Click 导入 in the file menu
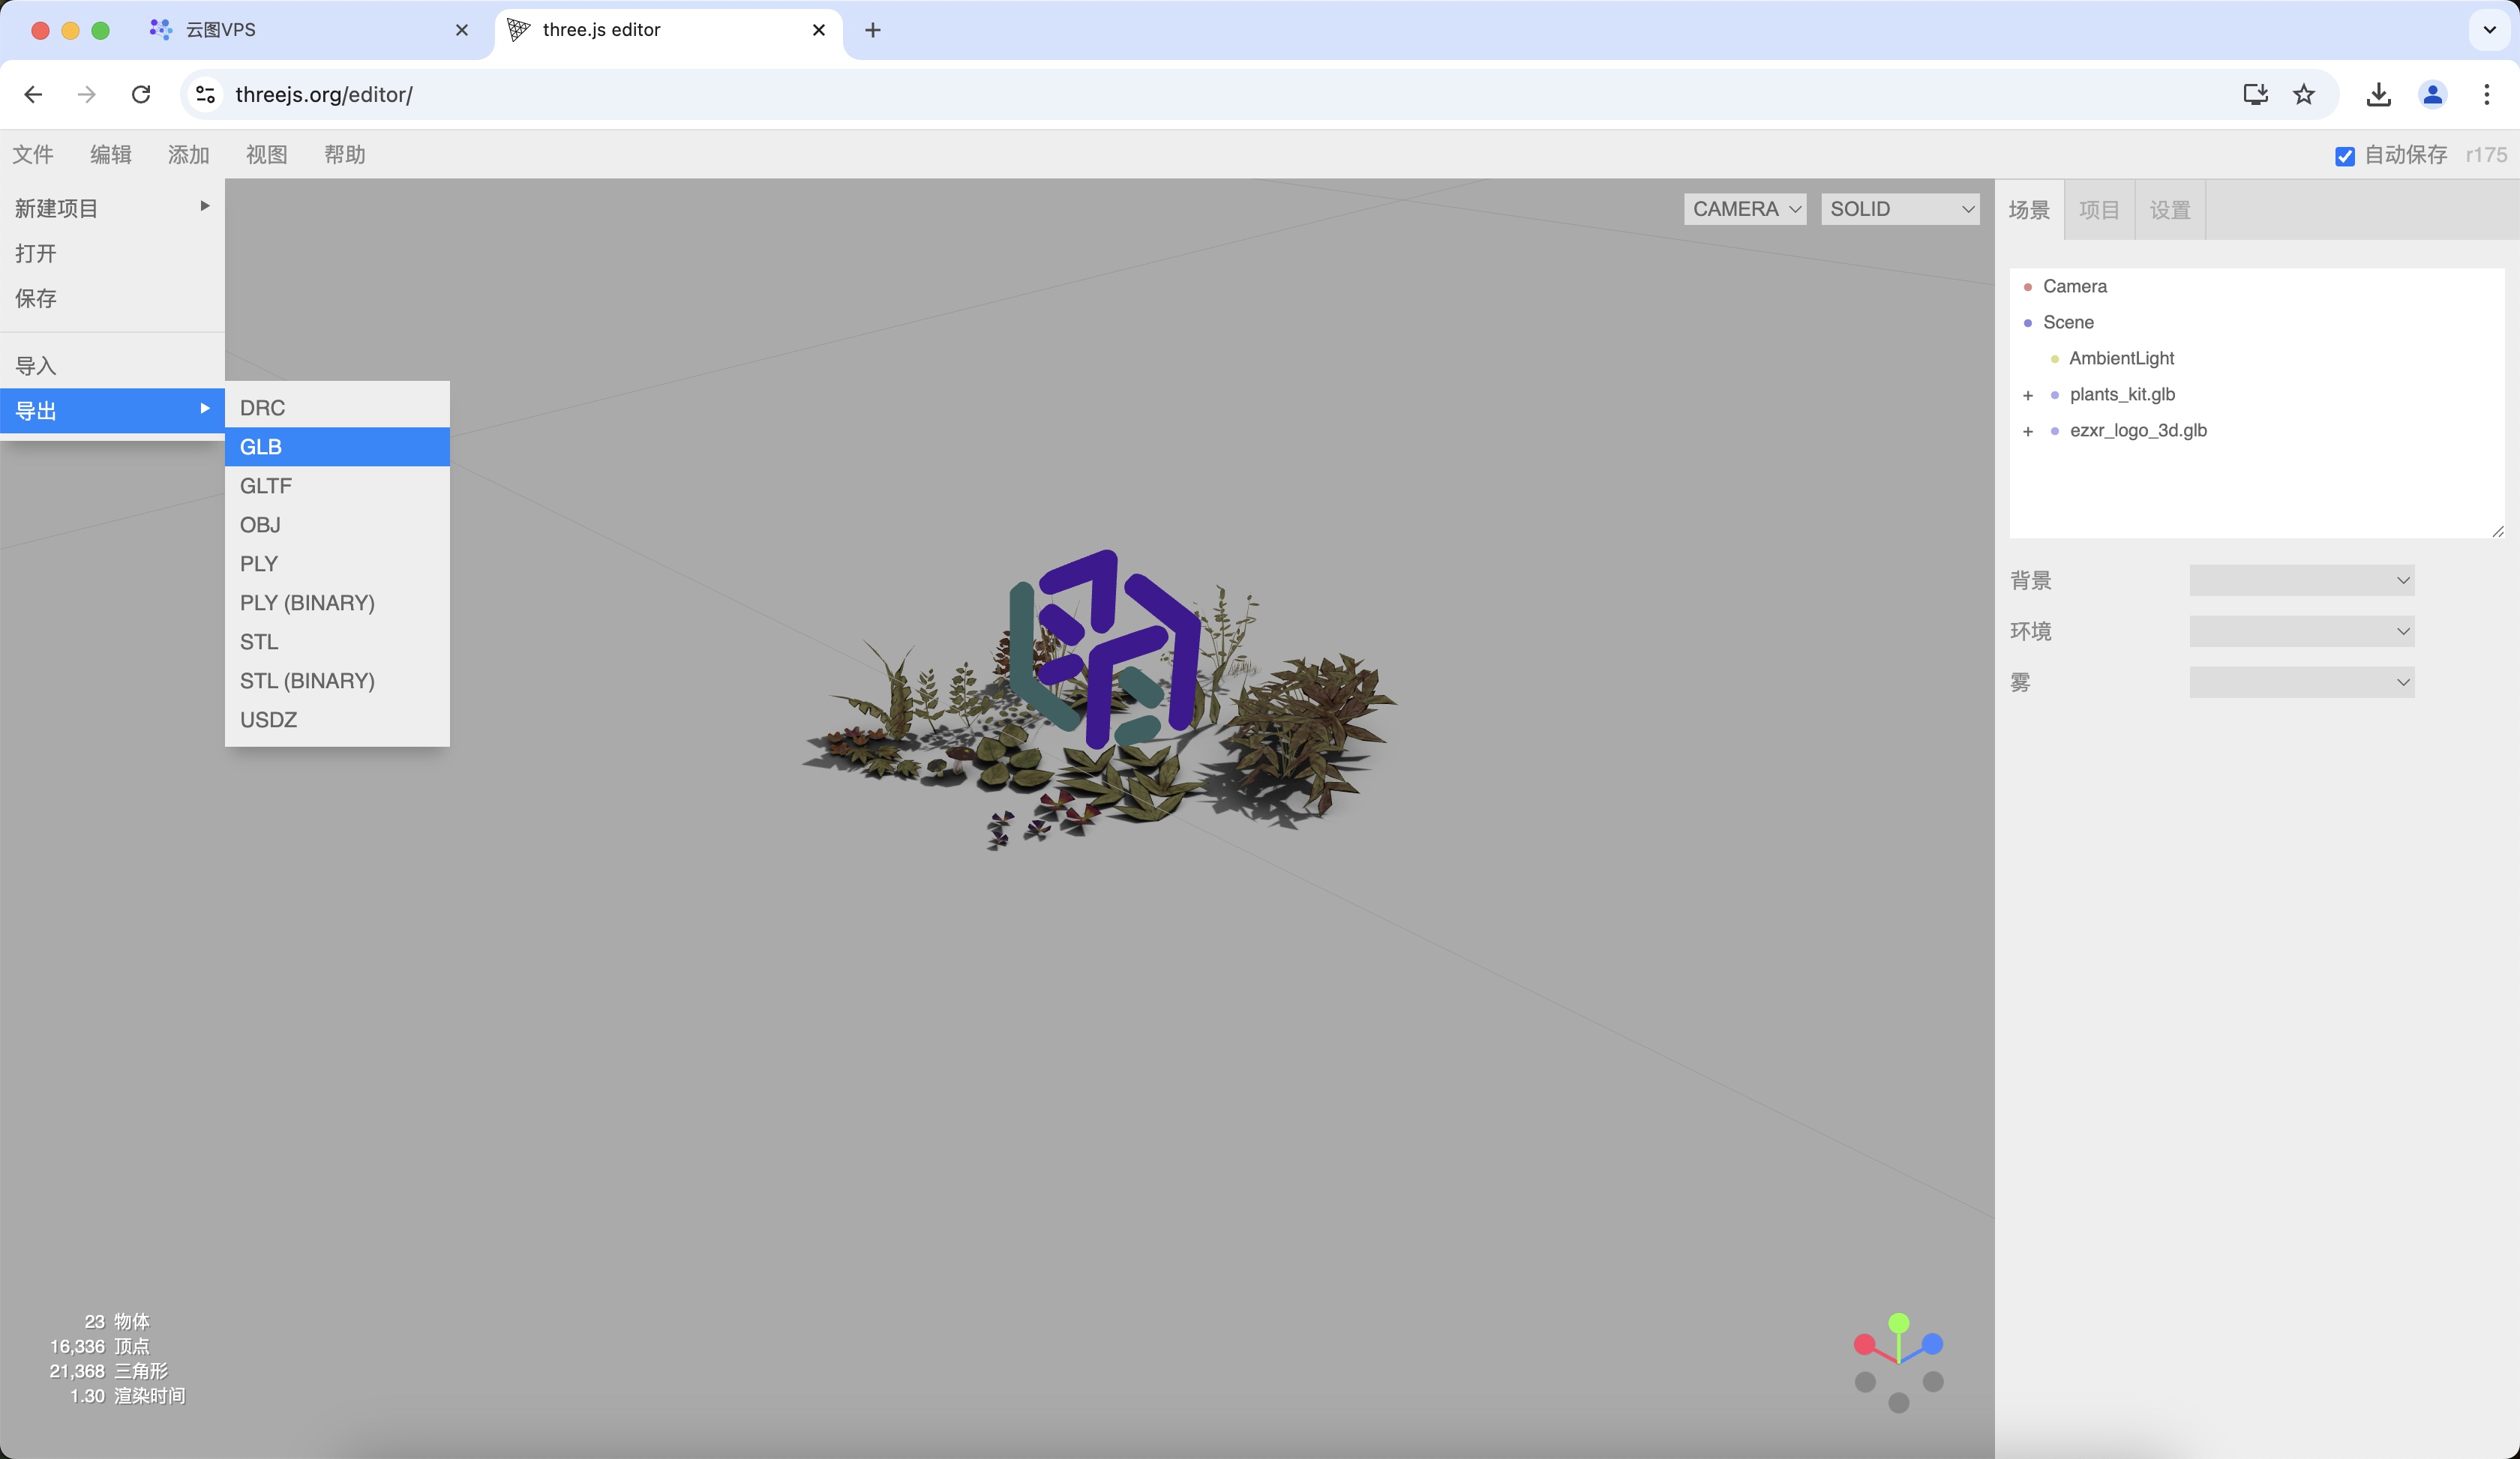 click(36, 366)
